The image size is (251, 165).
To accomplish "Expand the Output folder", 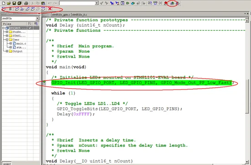I will (x=7, y=51).
